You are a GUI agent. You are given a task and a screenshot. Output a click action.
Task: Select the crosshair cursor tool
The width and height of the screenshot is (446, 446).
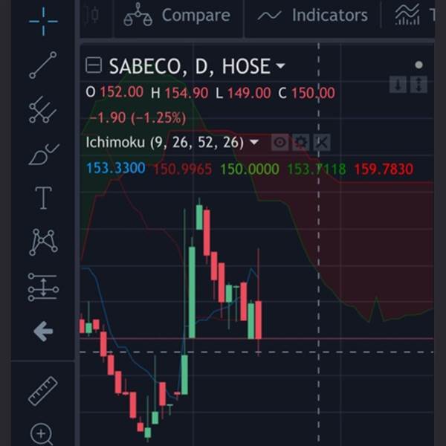click(43, 22)
